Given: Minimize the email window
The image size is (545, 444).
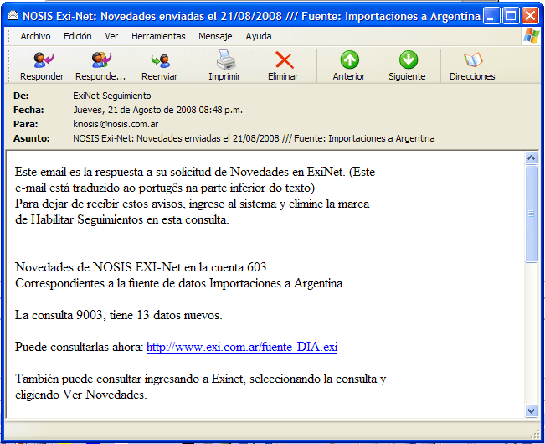Looking at the screenshot, I should (491, 16).
